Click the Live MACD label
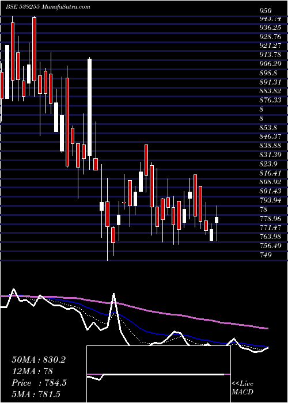Viewport: 288px width, 403px height. [x=242, y=387]
